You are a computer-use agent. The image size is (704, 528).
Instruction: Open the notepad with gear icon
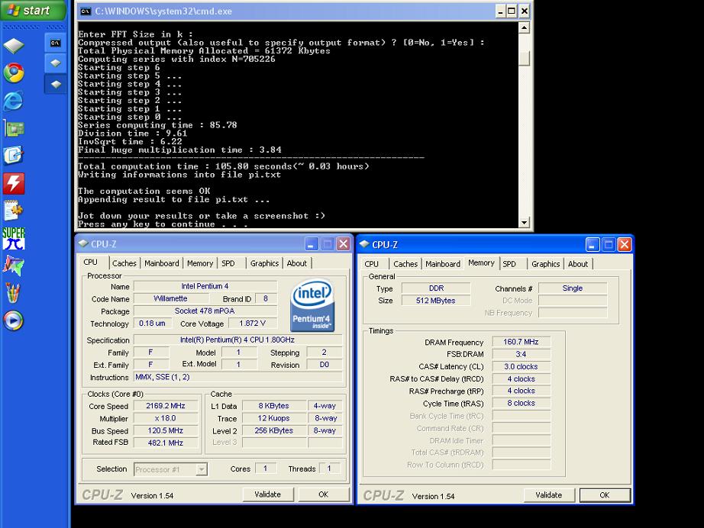tap(14, 211)
